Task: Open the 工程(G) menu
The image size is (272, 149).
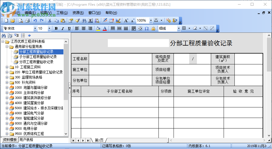Action: pyautogui.click(x=62, y=13)
